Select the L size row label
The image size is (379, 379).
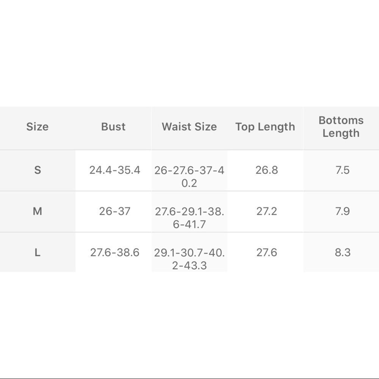38,252
